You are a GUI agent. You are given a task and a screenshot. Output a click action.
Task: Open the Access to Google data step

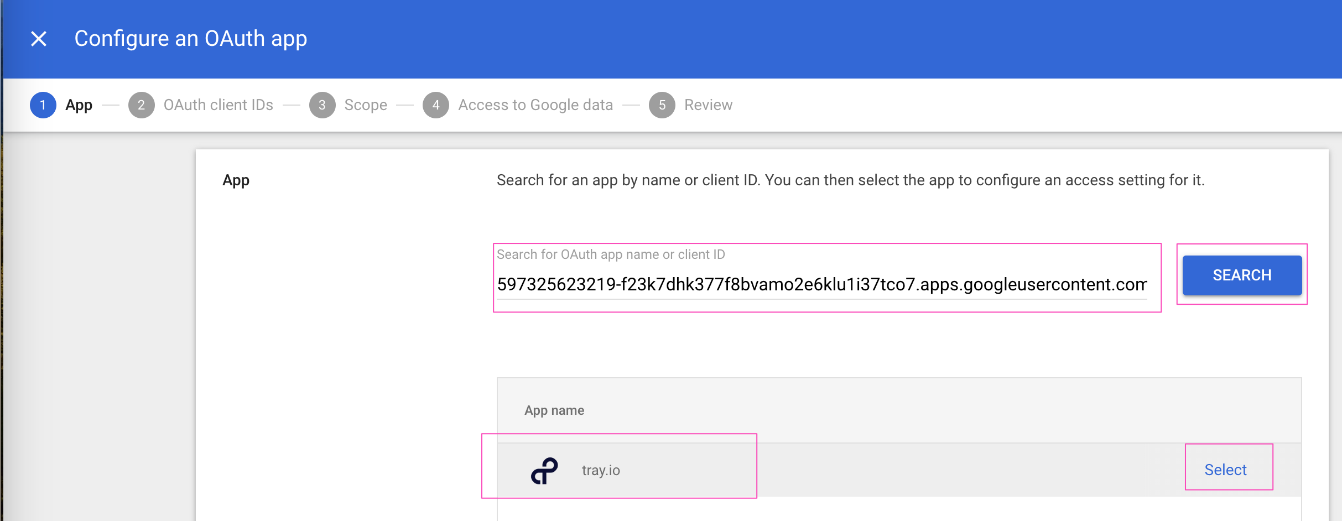pos(535,105)
